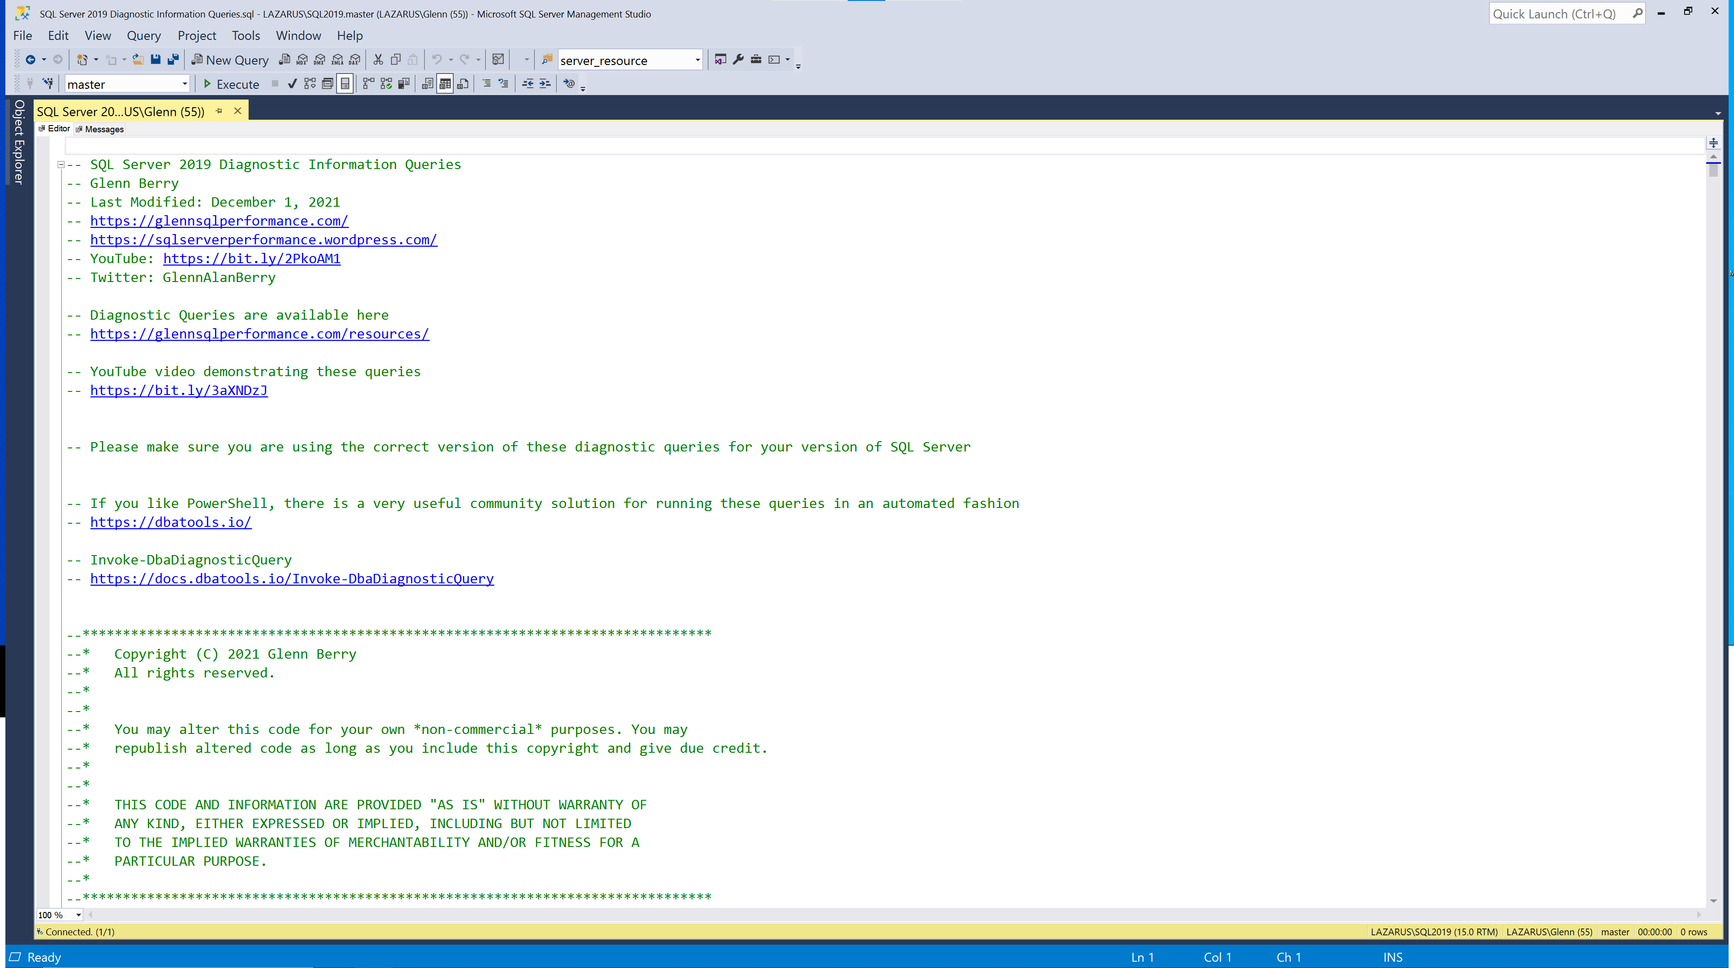Open the master database dropdown

pyautogui.click(x=184, y=84)
